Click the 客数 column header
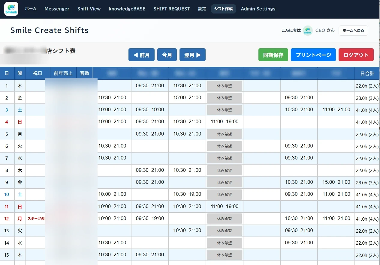The width and height of the screenshot is (380, 265). pyautogui.click(x=85, y=73)
